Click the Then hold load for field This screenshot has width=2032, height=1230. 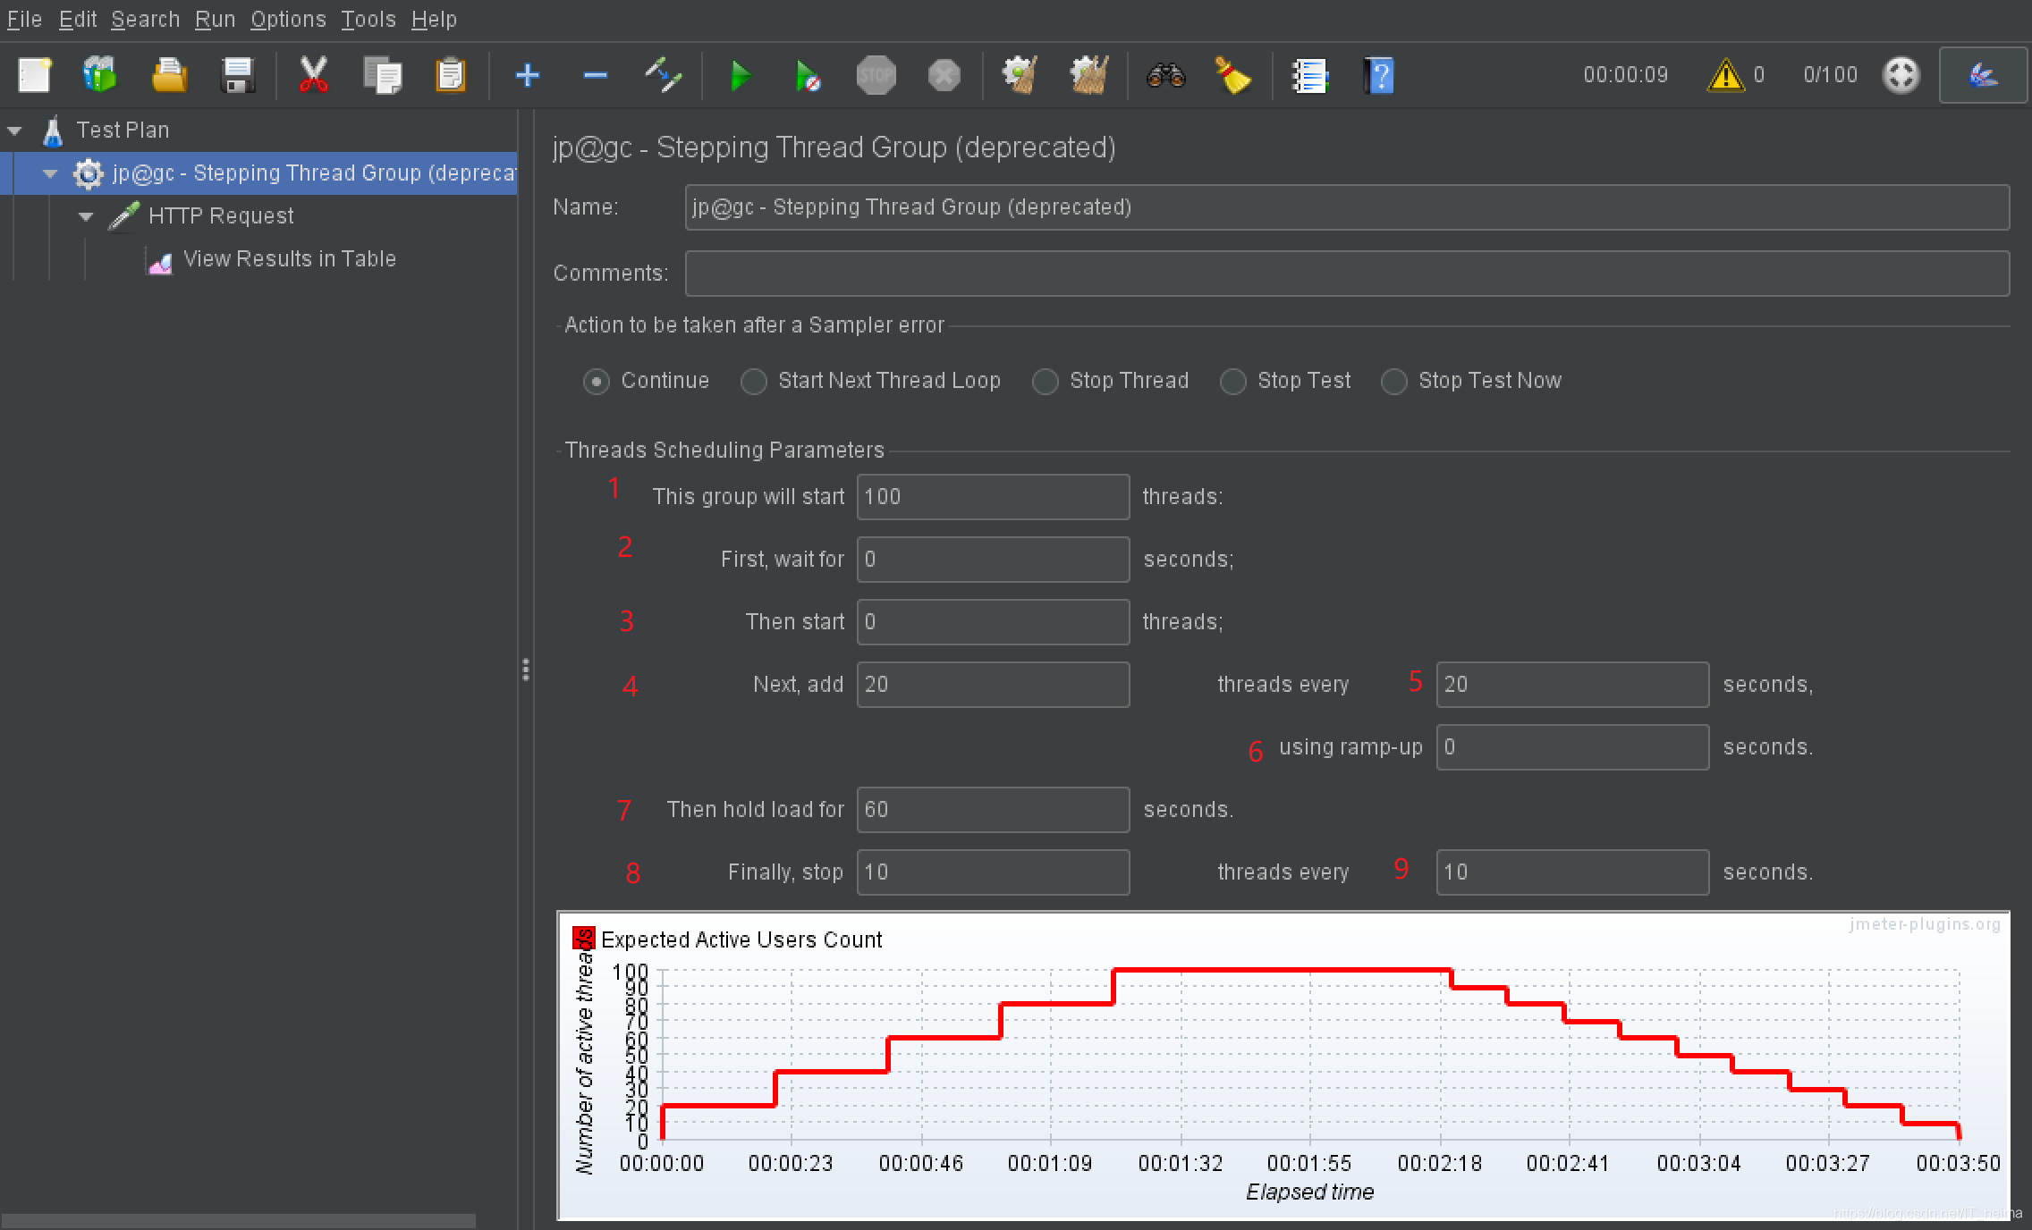(x=993, y=810)
